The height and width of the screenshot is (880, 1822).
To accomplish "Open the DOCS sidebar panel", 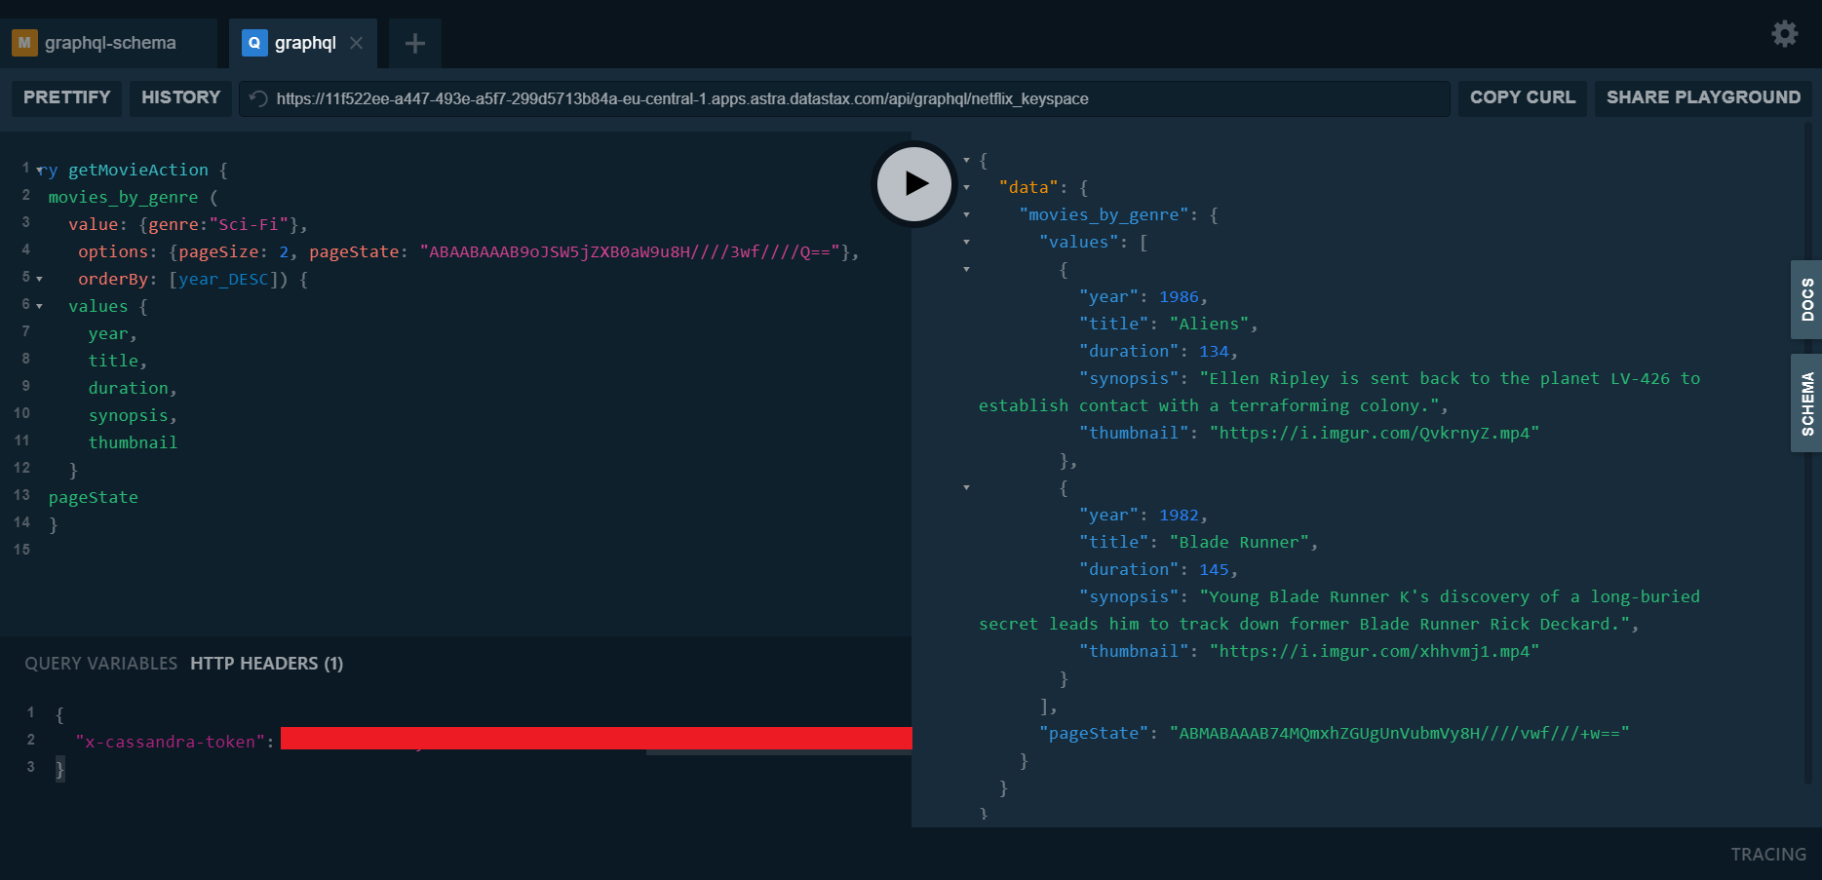I will coord(1806,300).
